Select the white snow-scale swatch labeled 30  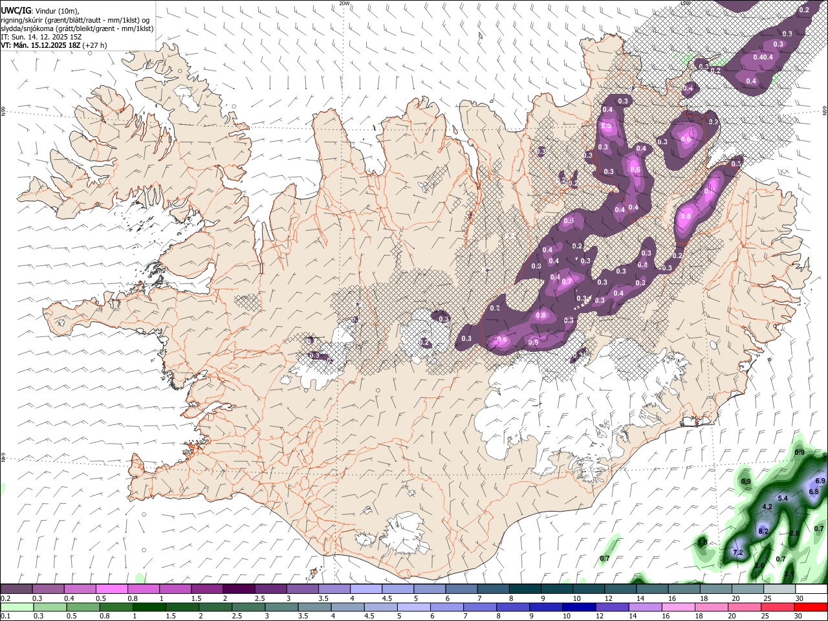[811, 589]
